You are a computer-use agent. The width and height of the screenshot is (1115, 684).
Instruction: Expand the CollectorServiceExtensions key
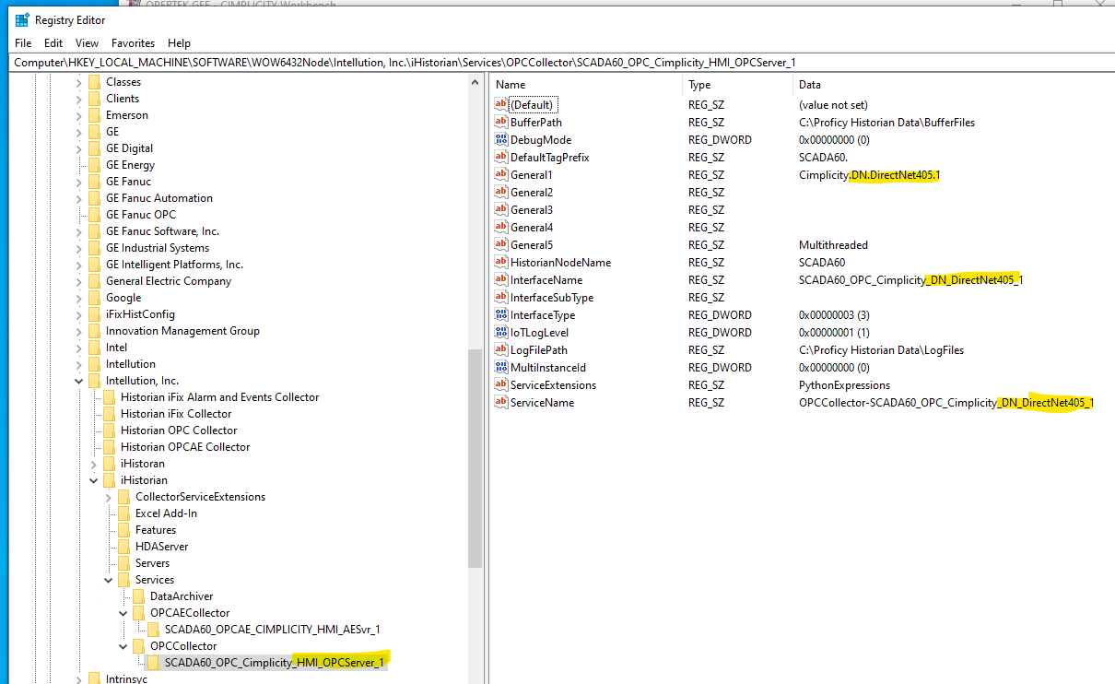[108, 497]
